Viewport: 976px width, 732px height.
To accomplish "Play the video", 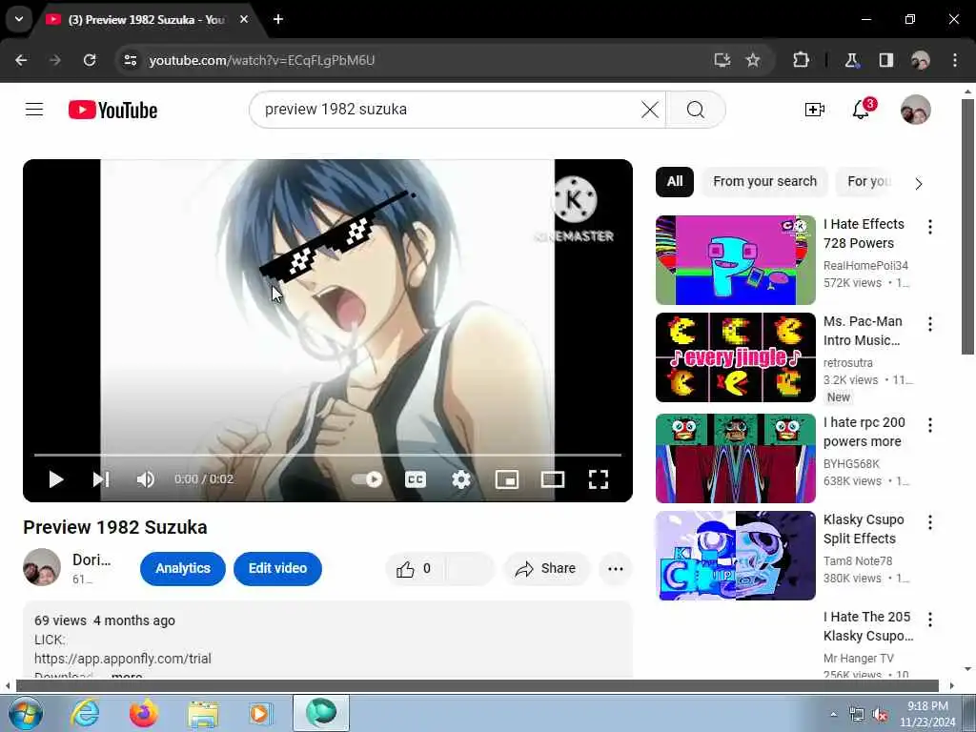I will [56, 479].
